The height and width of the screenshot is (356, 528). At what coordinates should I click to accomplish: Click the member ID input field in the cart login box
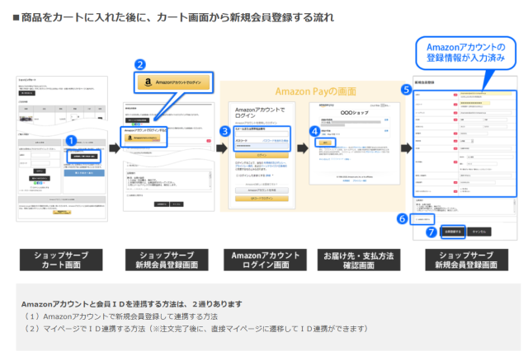click(40, 155)
